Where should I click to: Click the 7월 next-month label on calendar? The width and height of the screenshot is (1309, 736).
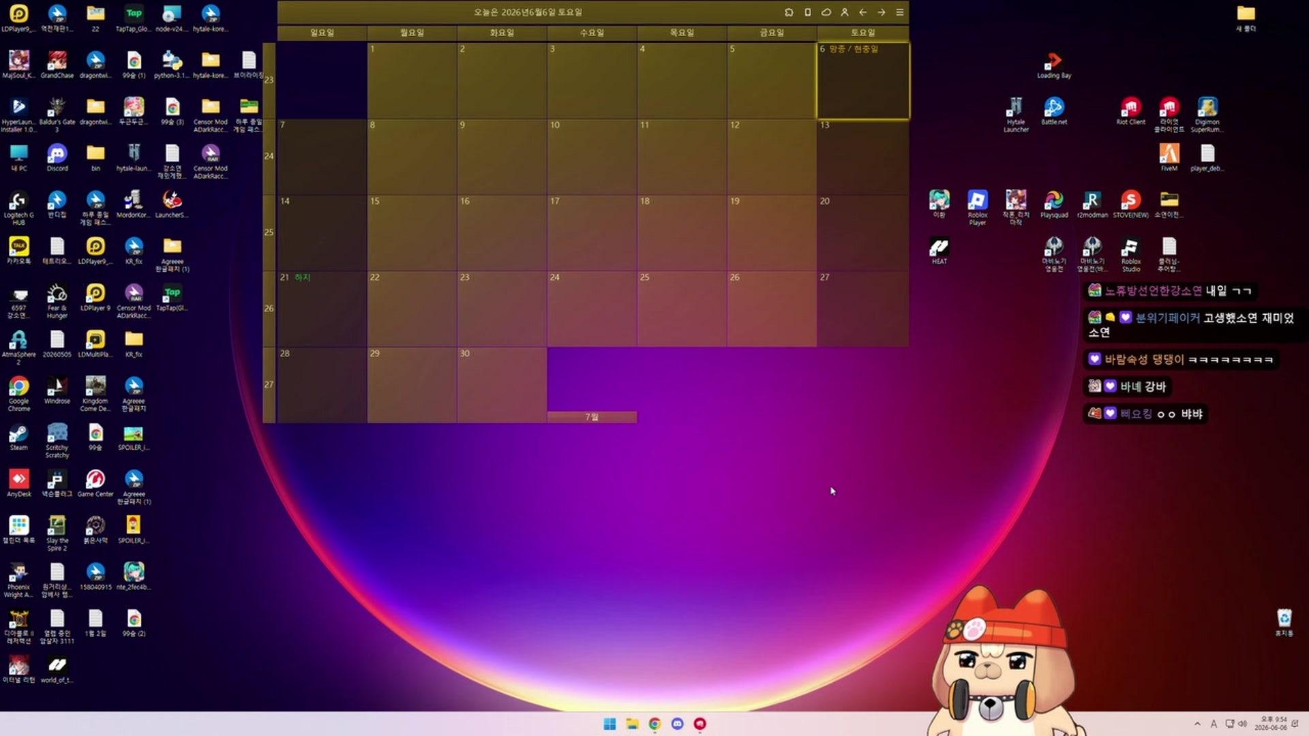592,417
